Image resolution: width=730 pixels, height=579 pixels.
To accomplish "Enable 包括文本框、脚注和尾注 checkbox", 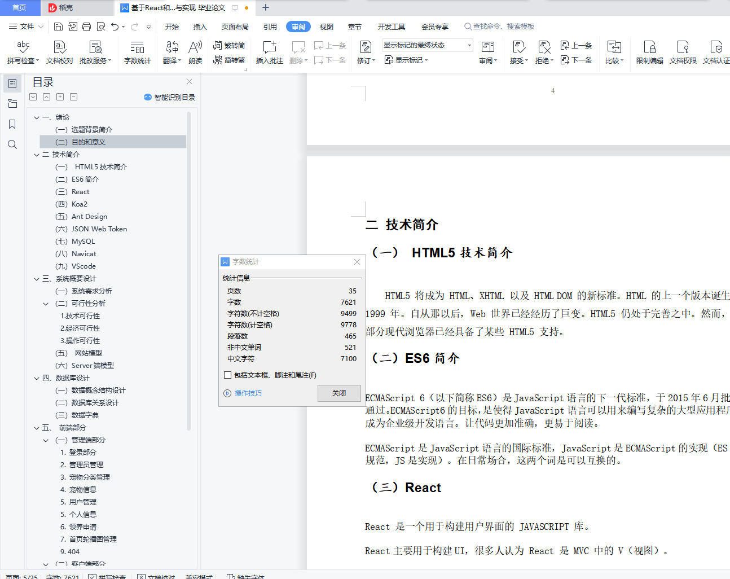I will coord(227,375).
